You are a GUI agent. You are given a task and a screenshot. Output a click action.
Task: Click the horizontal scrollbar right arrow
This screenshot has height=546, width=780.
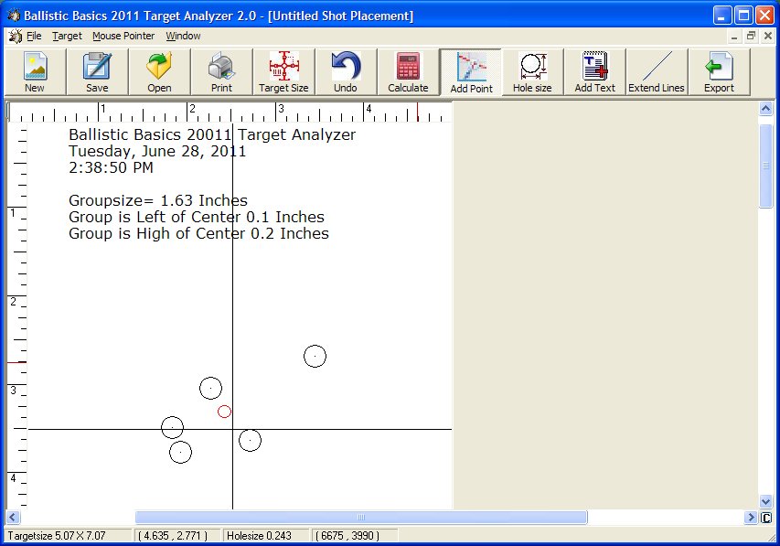[x=751, y=517]
